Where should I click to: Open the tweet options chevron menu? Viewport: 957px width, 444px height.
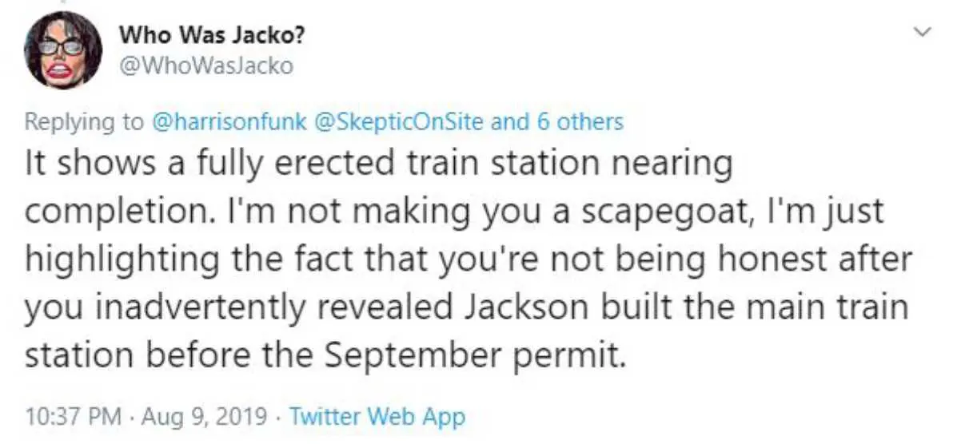pyautogui.click(x=923, y=33)
